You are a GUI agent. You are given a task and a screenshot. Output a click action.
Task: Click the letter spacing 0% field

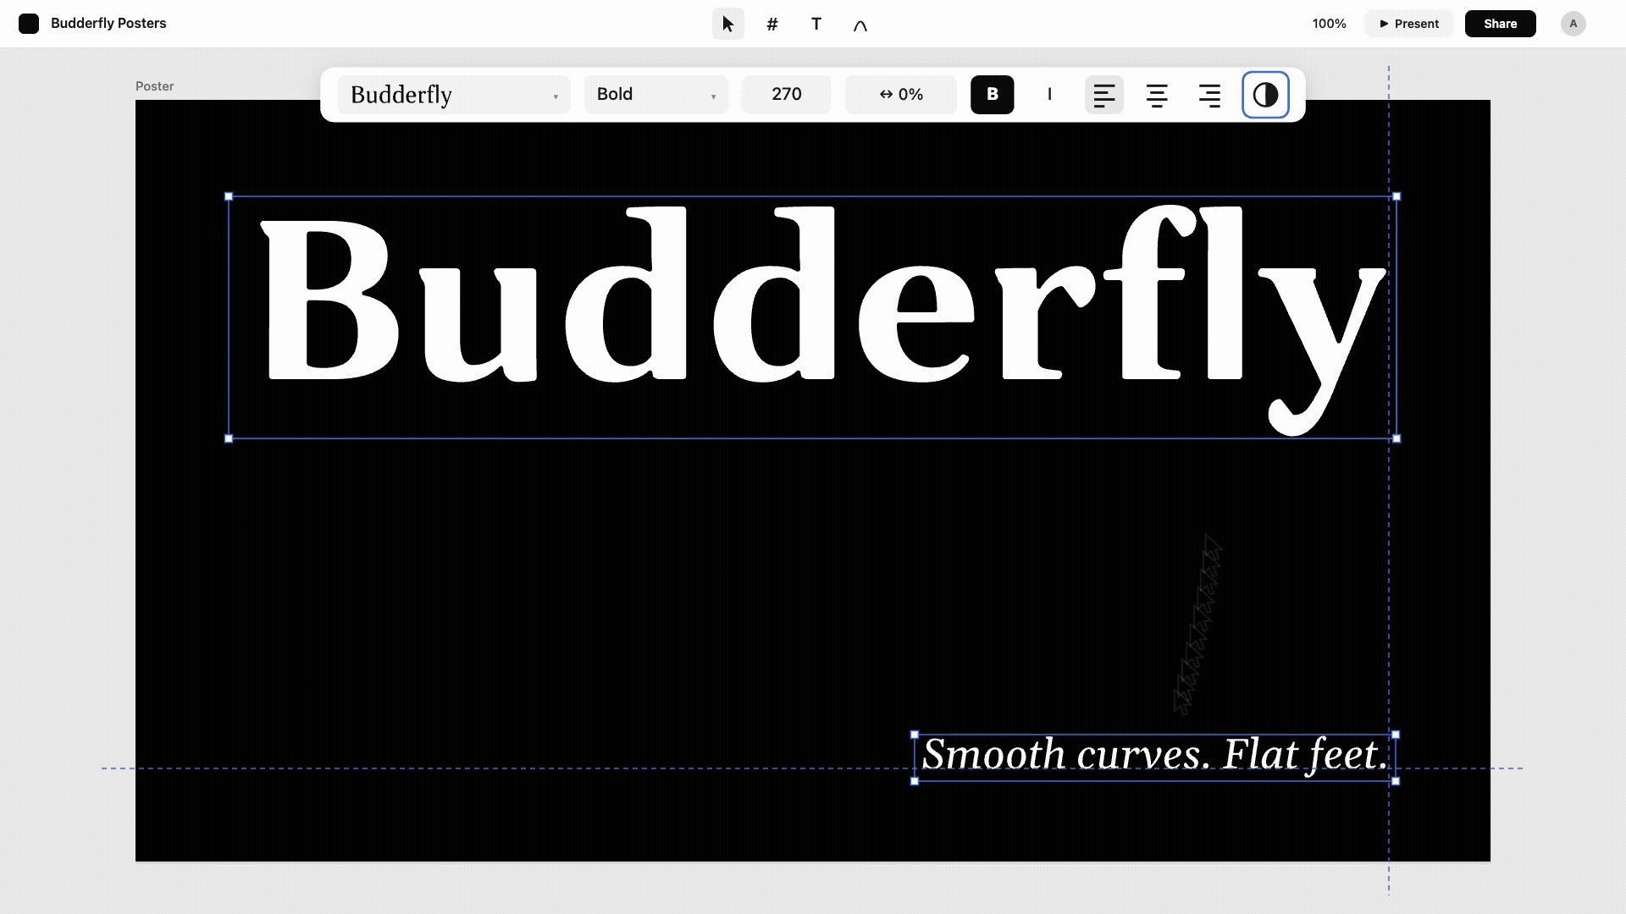(901, 95)
